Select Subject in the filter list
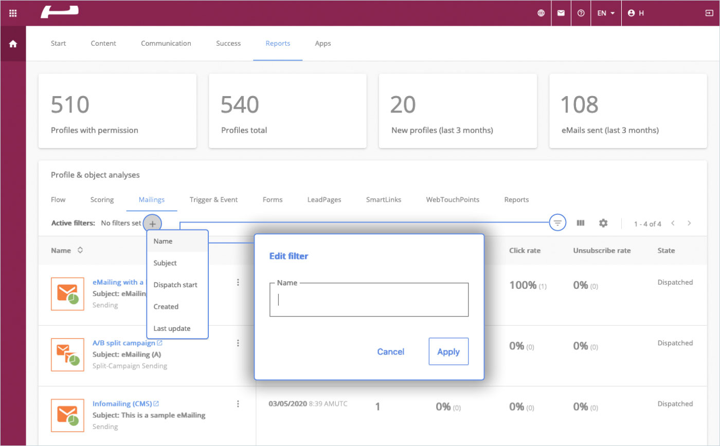The width and height of the screenshot is (720, 446). click(x=165, y=263)
